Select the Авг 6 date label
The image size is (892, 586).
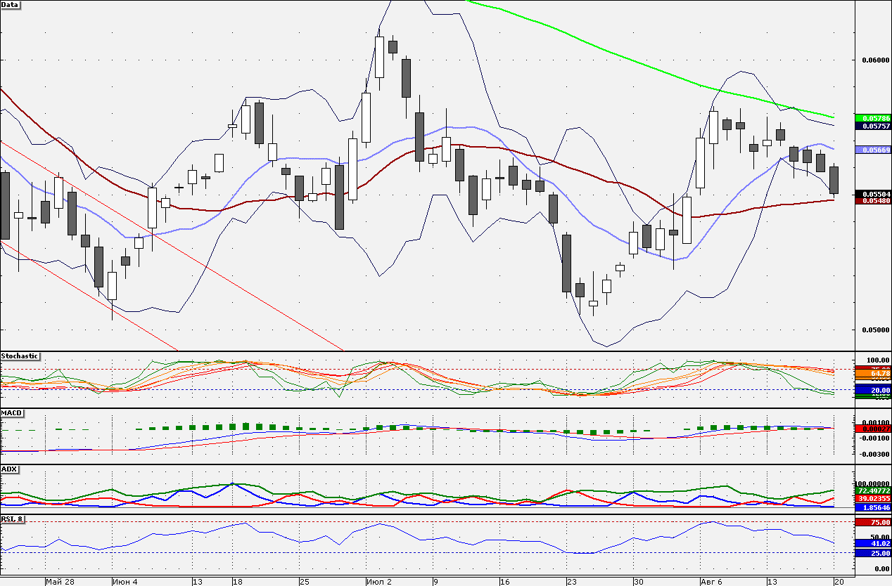[x=711, y=582]
